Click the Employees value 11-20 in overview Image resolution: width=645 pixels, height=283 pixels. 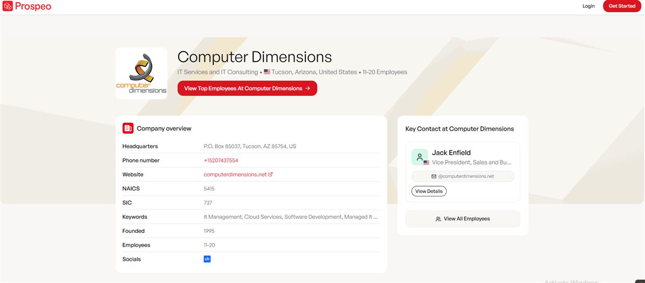tap(210, 245)
